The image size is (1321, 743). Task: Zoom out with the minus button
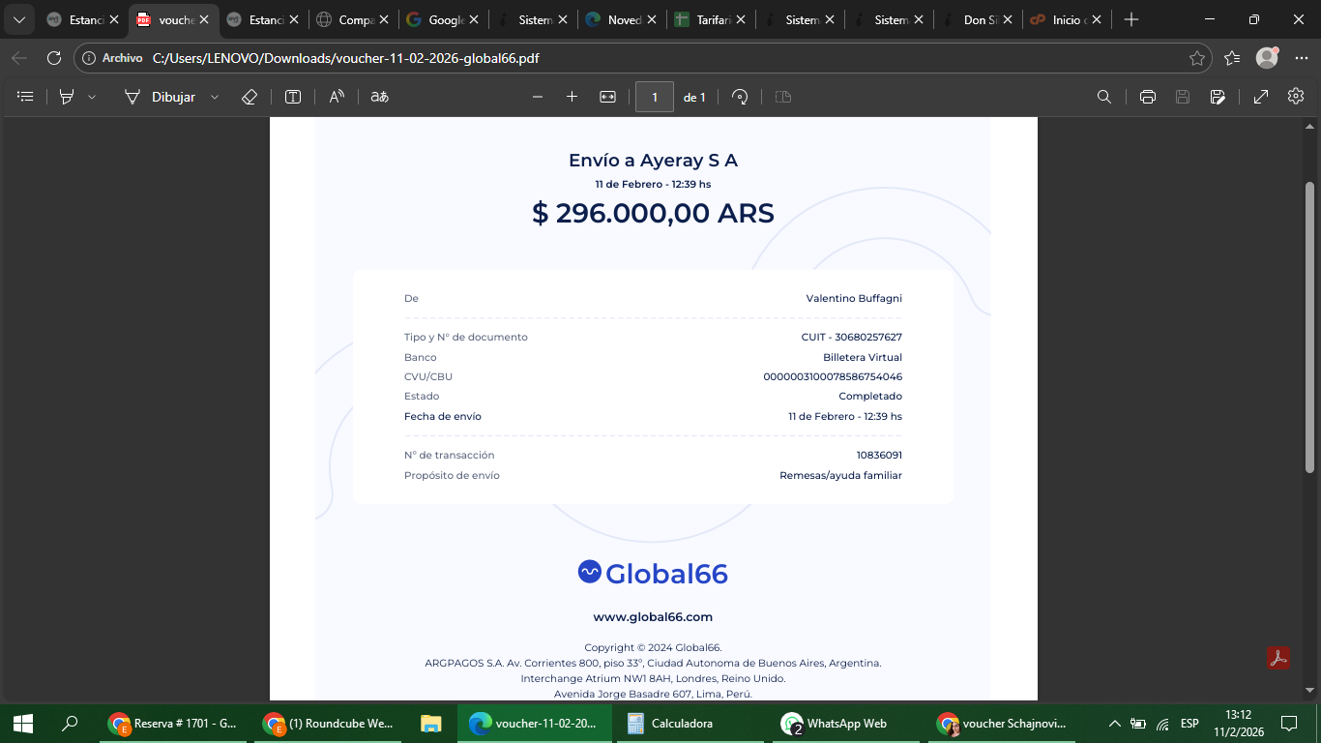point(538,97)
